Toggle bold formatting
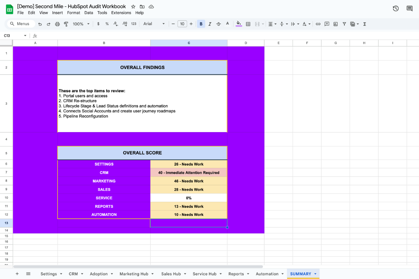The width and height of the screenshot is (419, 279). [201, 24]
